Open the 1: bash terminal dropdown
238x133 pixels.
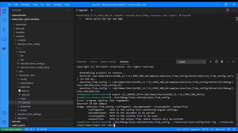[x=191, y=62]
